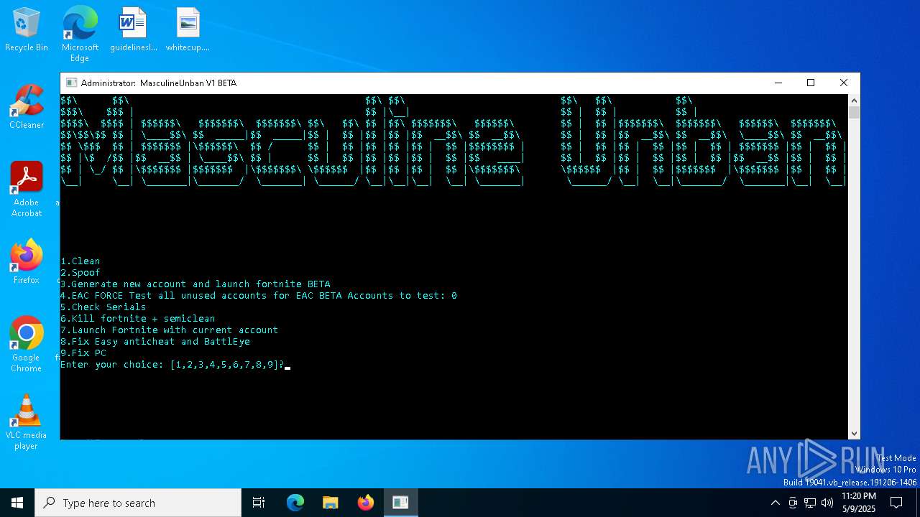Click the taskbar search box
This screenshot has height=517, width=920.
(138, 503)
